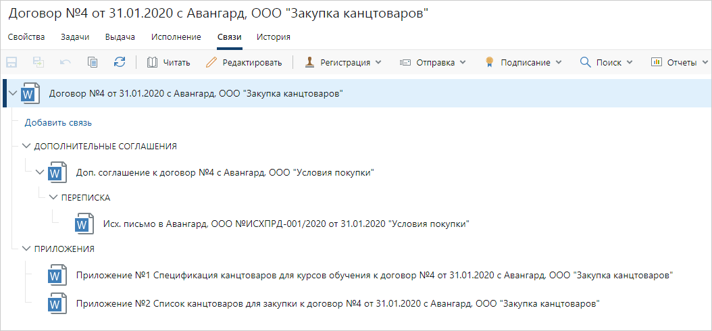Click the Регистрация button label
This screenshot has width=712, height=331.
[345, 63]
